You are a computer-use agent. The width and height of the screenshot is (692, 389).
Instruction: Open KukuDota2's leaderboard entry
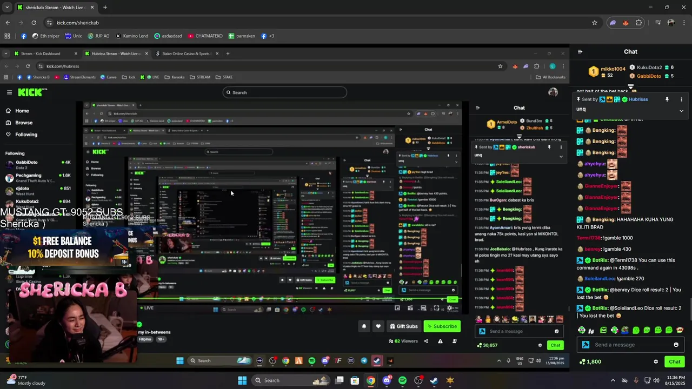651,68
